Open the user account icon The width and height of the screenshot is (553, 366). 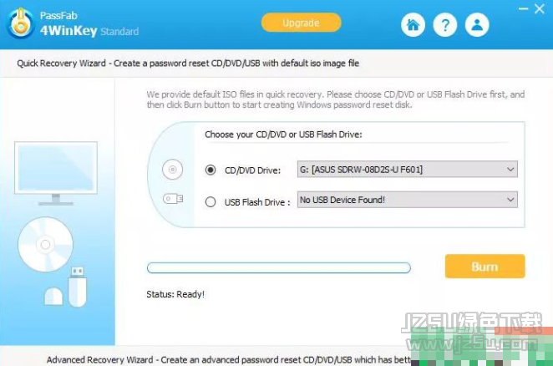pos(477,25)
